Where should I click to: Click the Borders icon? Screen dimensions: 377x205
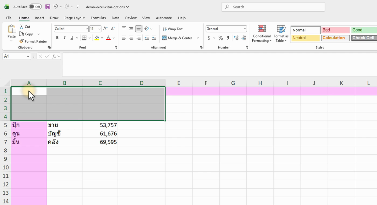click(84, 38)
